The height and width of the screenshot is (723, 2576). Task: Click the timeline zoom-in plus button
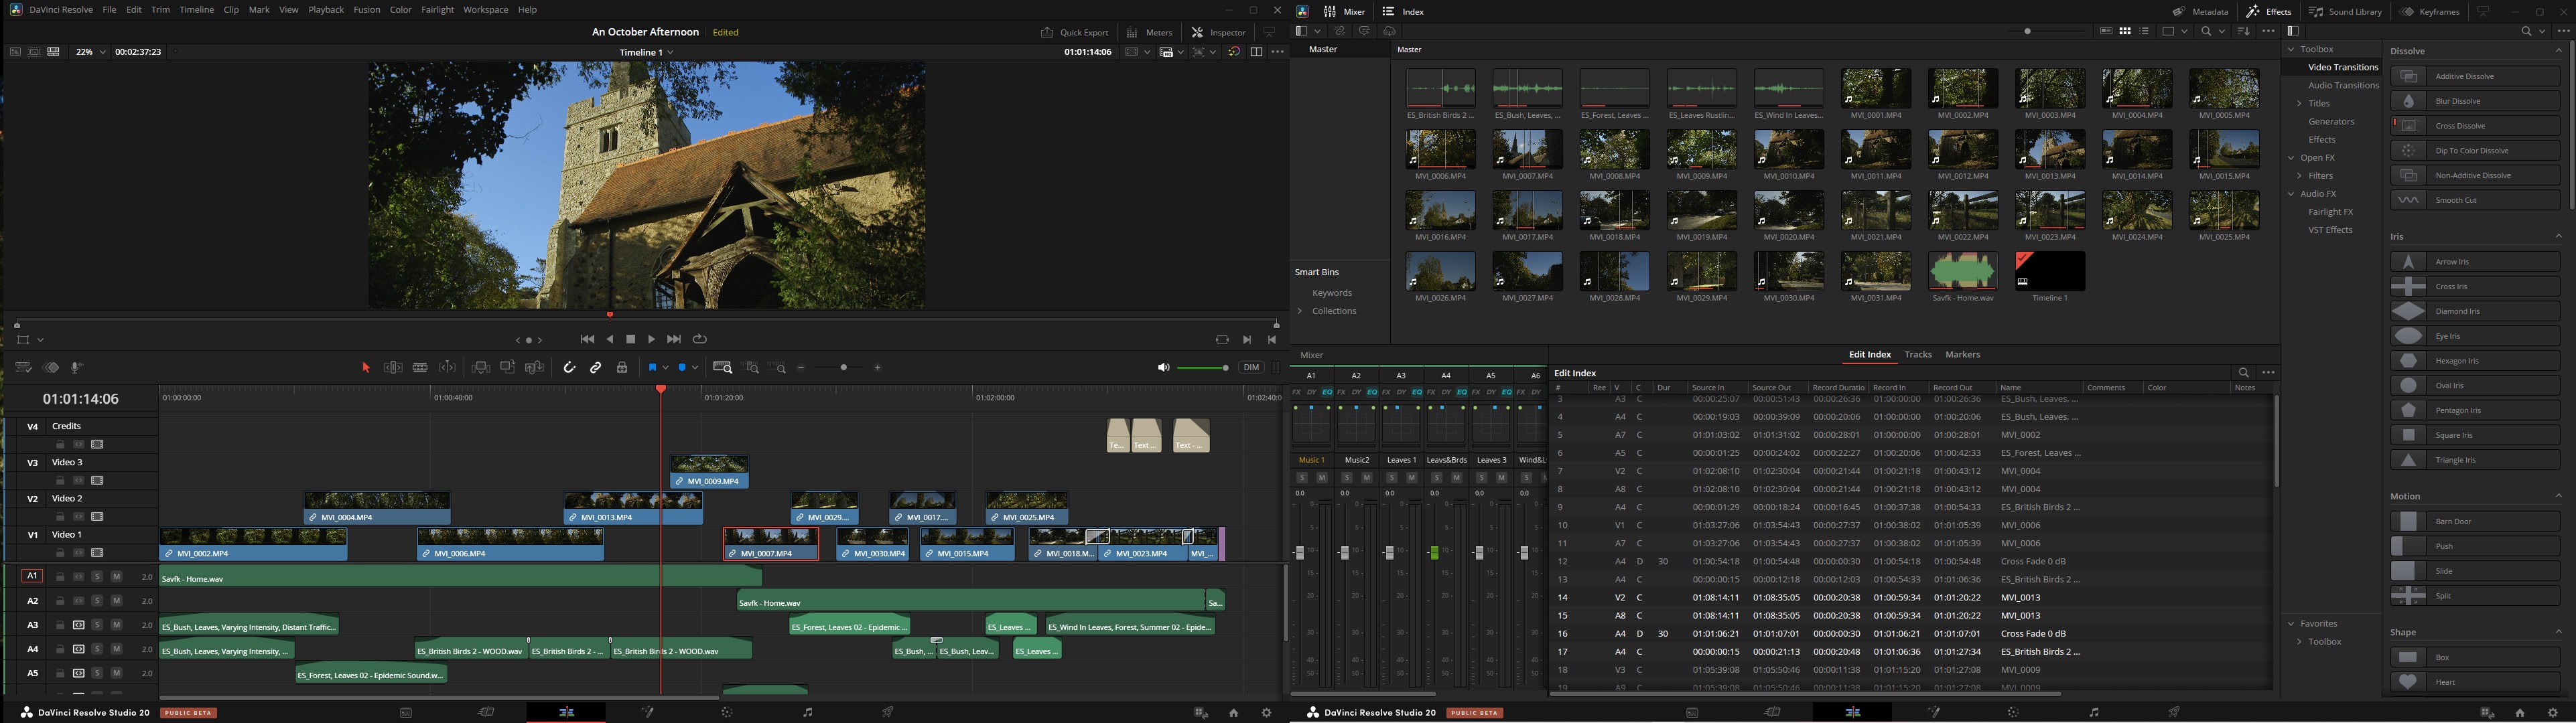point(878,368)
